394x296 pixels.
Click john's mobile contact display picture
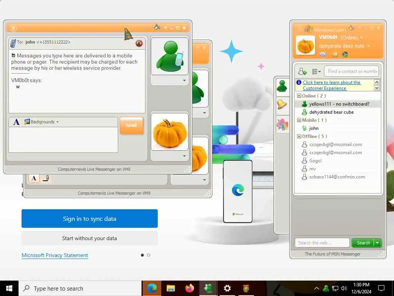tap(170, 56)
